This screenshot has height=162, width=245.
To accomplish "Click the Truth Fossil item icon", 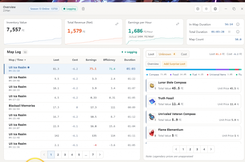I will tap(152, 101).
